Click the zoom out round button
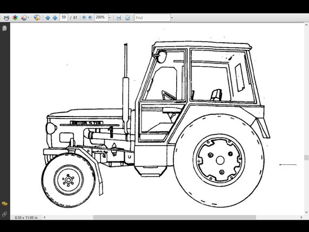The width and height of the screenshot is (309, 232). point(84,18)
